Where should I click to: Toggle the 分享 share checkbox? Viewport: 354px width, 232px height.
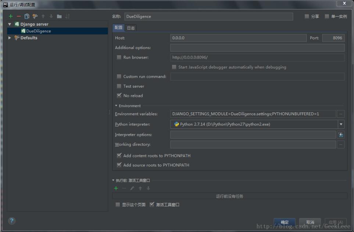coord(307,16)
